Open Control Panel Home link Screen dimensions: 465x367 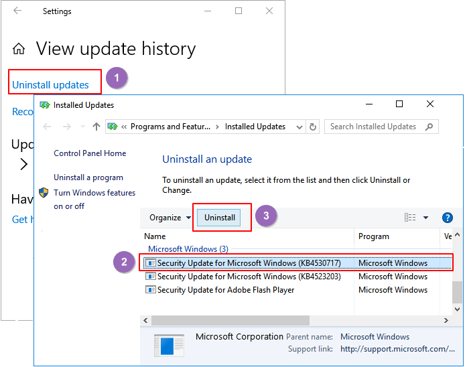(x=90, y=153)
